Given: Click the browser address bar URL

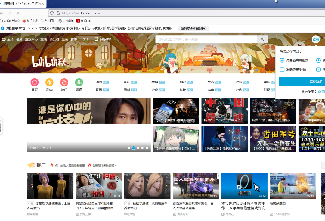Looking at the screenshot, I should (81, 13).
